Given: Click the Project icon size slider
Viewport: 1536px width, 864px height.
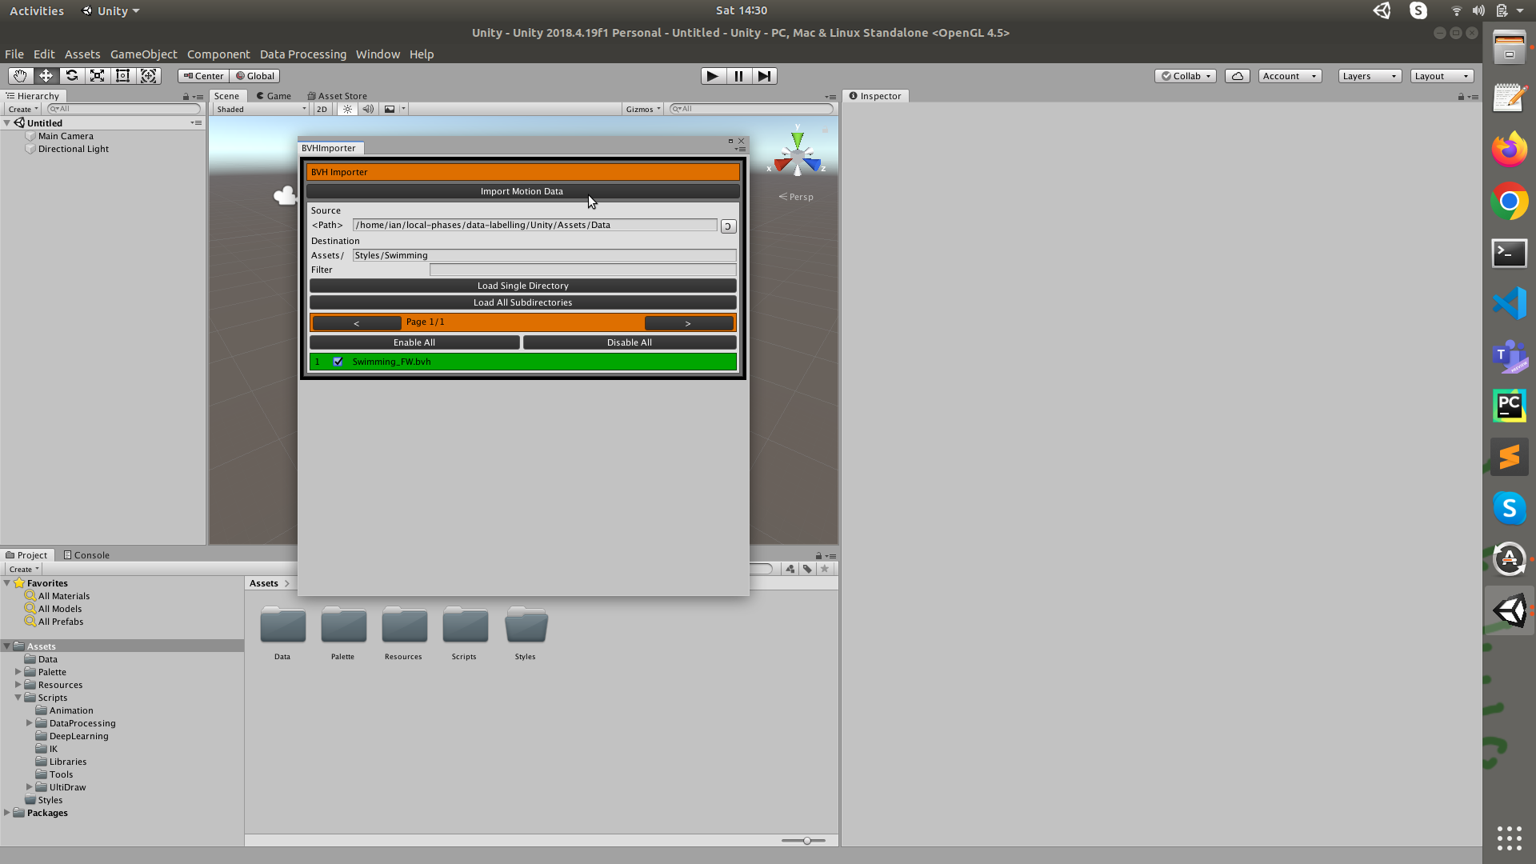Looking at the screenshot, I should (806, 841).
